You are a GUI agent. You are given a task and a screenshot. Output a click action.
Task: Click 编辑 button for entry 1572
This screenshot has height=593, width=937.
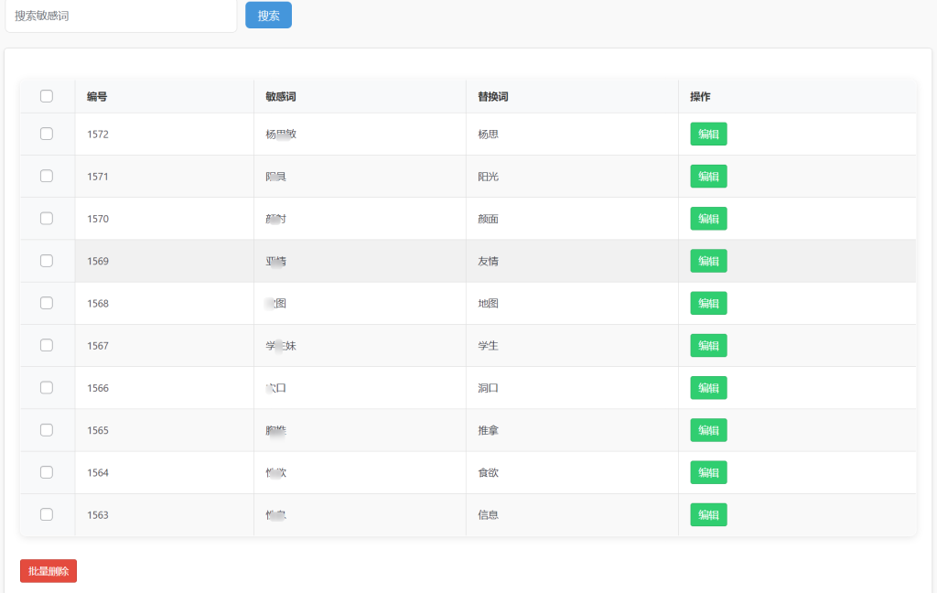pyautogui.click(x=708, y=135)
